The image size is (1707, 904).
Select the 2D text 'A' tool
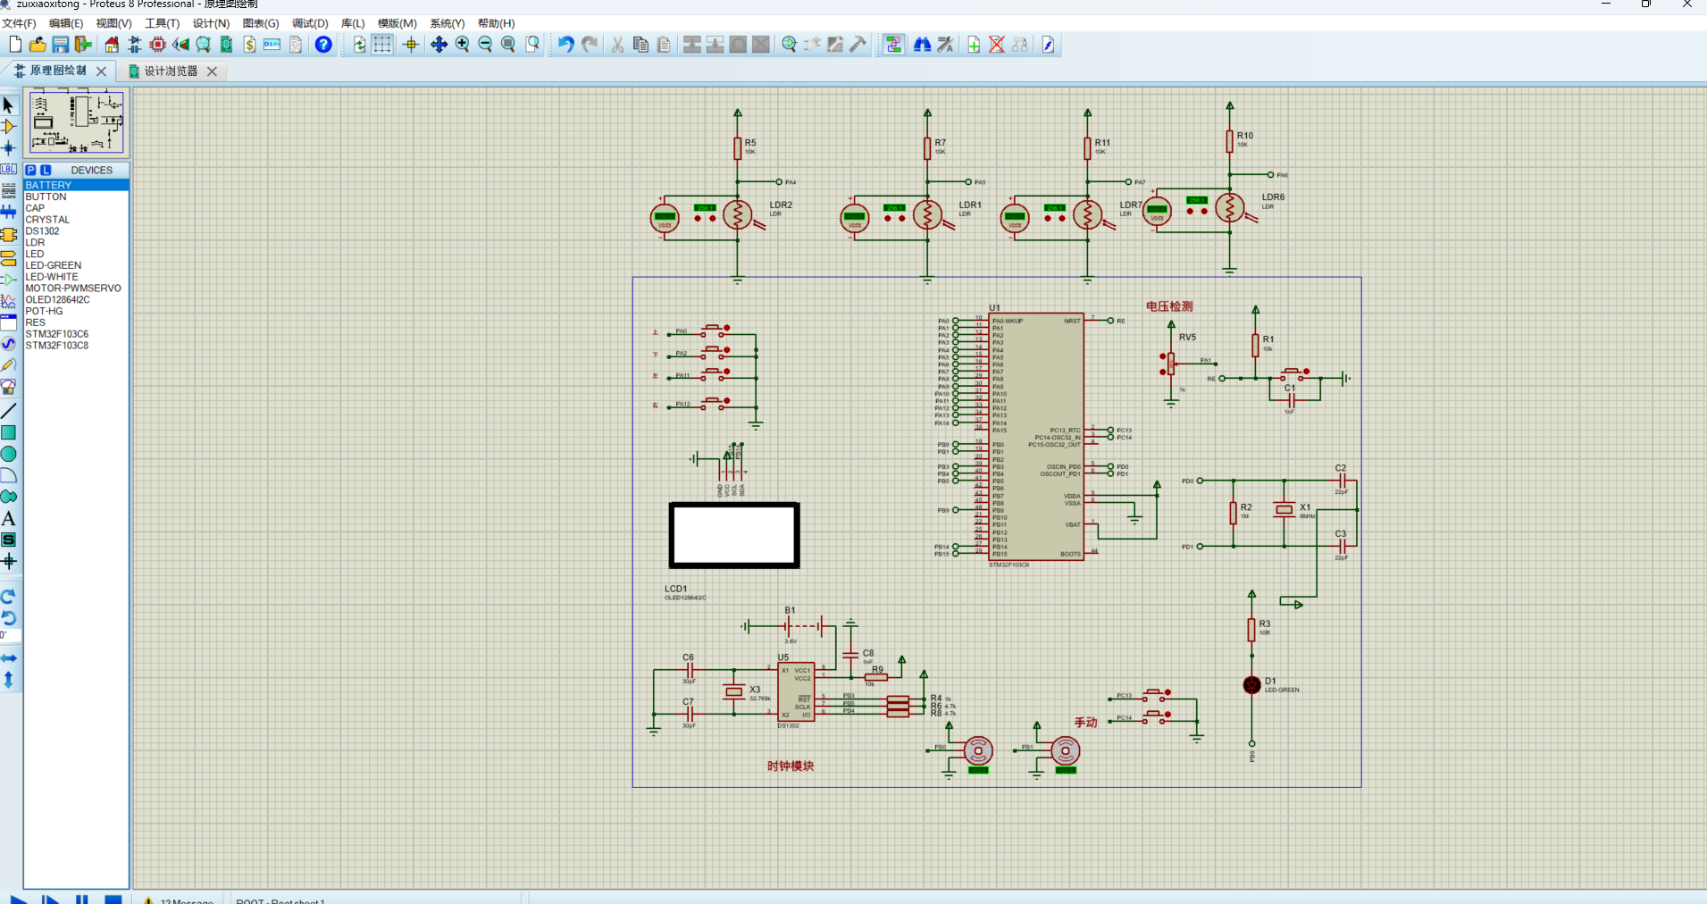coord(9,518)
